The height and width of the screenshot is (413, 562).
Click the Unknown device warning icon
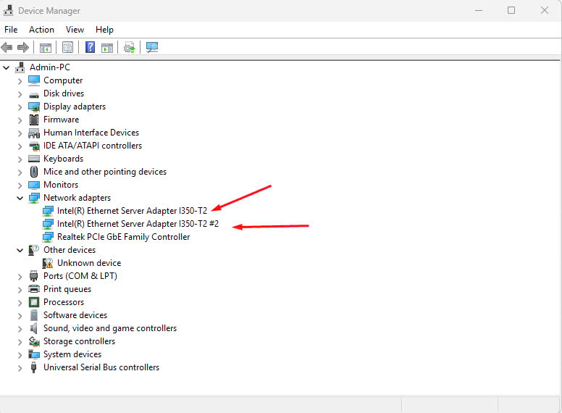point(48,263)
